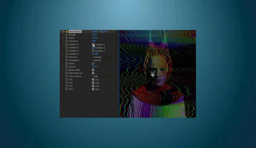Viewport: 256px width, 148px height.
Task: Select the Modulation effect name
Action: coord(75,31)
